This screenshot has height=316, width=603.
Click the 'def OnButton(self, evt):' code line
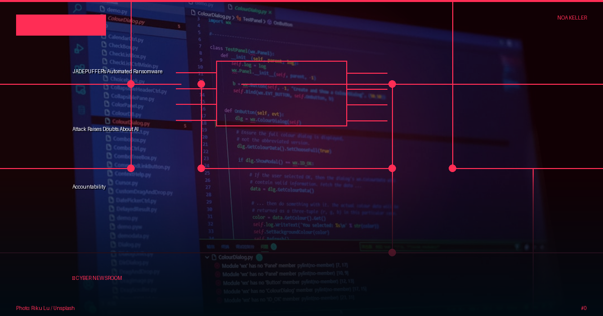point(254,113)
